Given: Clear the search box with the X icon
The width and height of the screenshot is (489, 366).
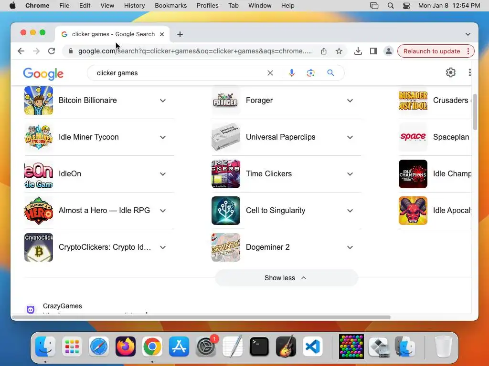Looking at the screenshot, I should pyautogui.click(x=270, y=73).
